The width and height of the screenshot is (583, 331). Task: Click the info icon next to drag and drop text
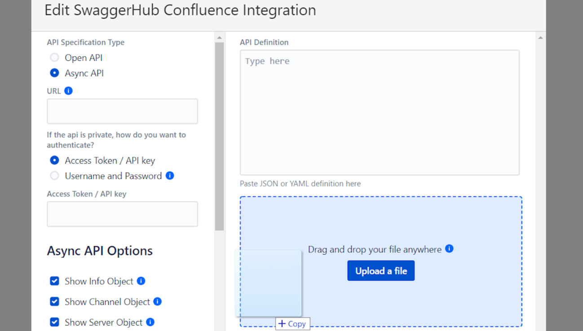click(x=449, y=248)
